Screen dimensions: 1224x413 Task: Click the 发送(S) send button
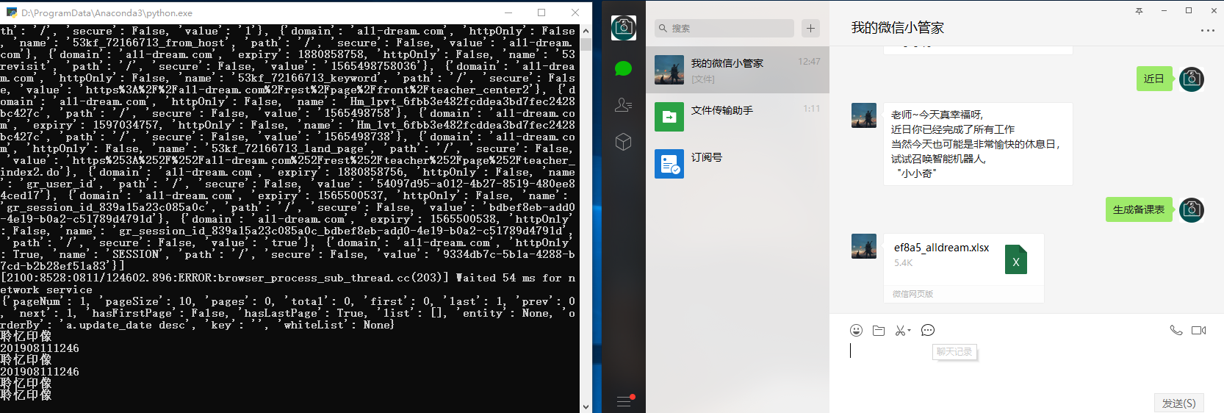tap(1178, 403)
